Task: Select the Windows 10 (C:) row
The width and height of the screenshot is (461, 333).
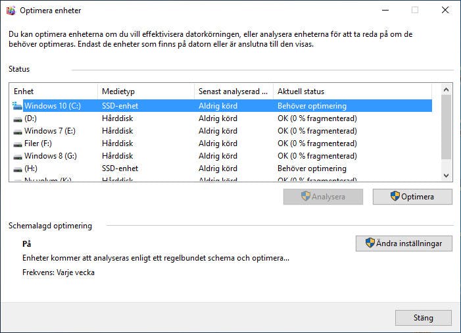Action: [x=221, y=106]
